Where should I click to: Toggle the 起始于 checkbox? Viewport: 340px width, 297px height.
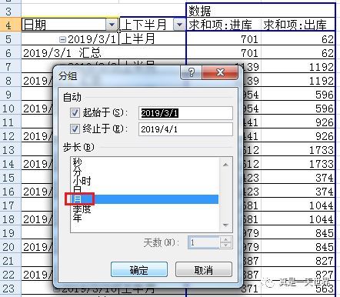tap(75, 112)
